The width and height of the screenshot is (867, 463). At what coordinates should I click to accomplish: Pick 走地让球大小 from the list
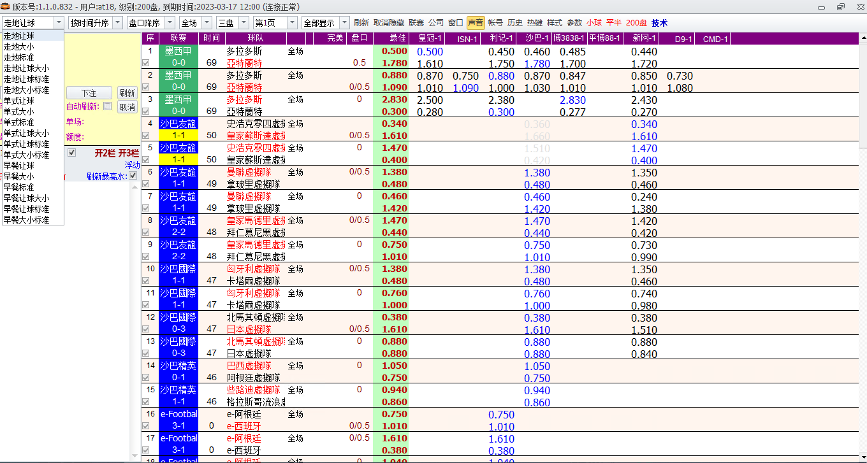pyautogui.click(x=33, y=68)
